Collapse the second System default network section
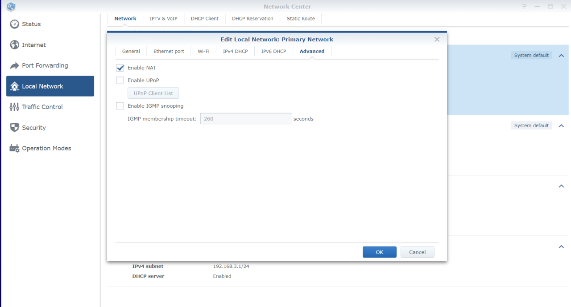The height and width of the screenshot is (307, 571). [561, 125]
